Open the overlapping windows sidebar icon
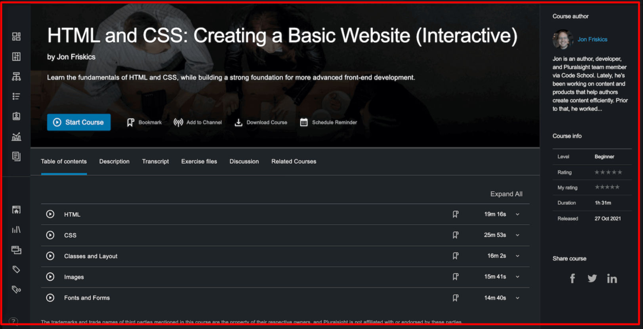 tap(16, 250)
